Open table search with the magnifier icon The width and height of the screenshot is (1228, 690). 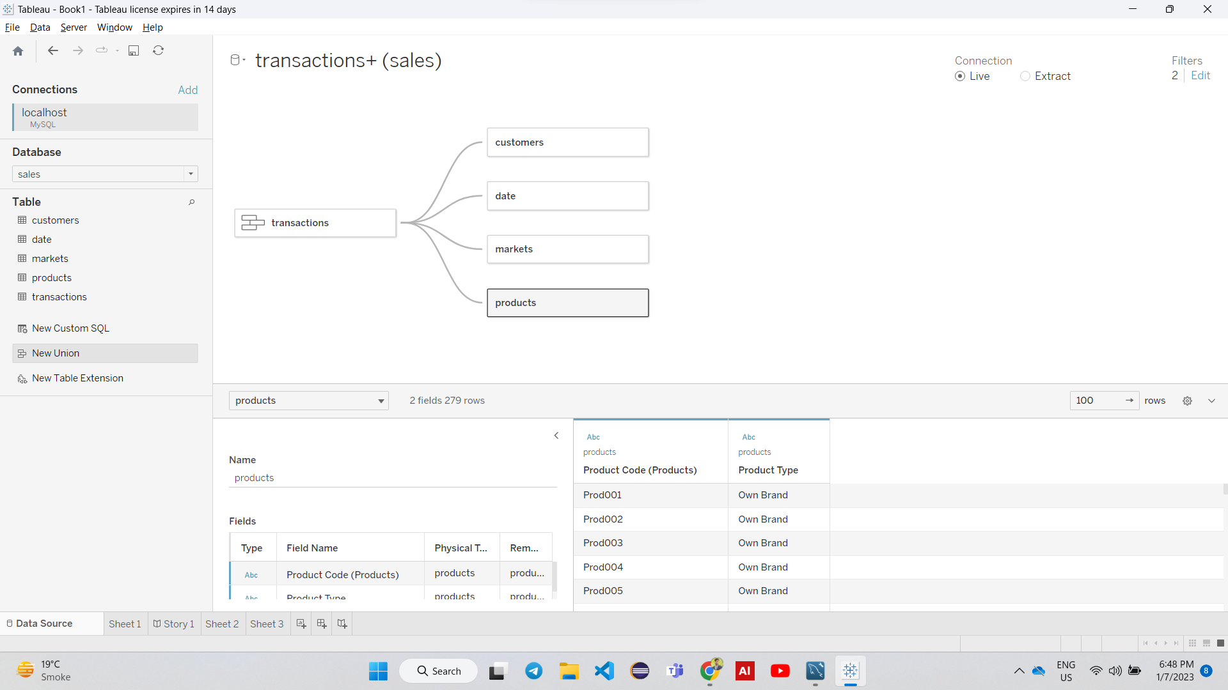pos(191,203)
